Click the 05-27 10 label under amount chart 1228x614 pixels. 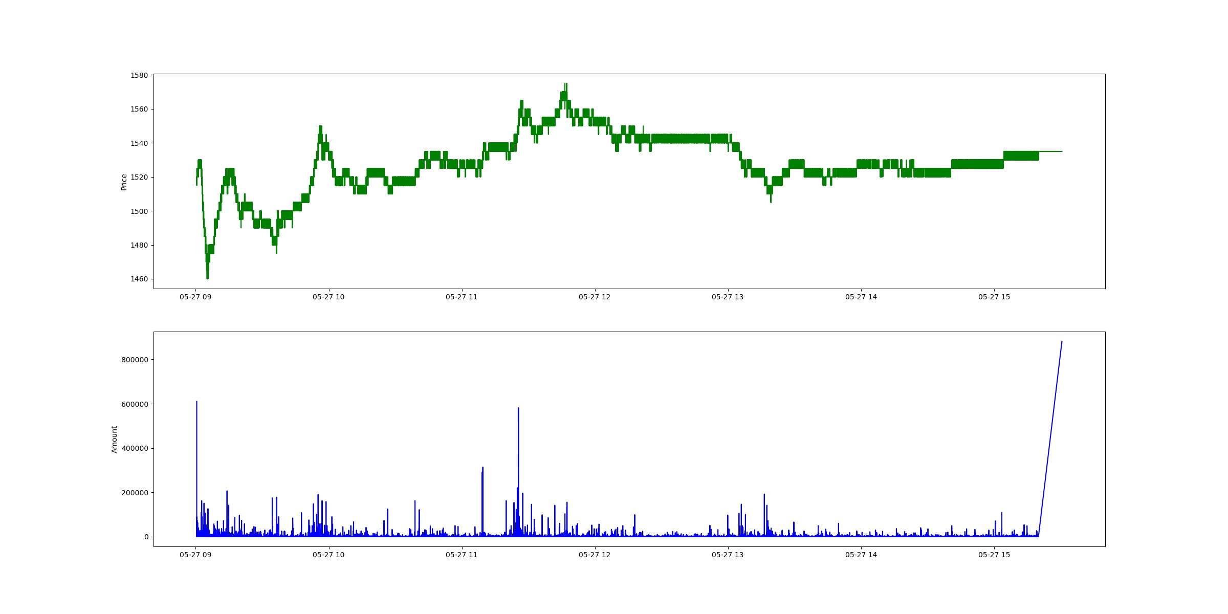(328, 555)
